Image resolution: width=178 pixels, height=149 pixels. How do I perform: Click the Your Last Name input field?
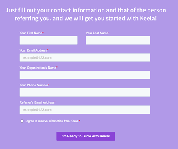point(118,40)
